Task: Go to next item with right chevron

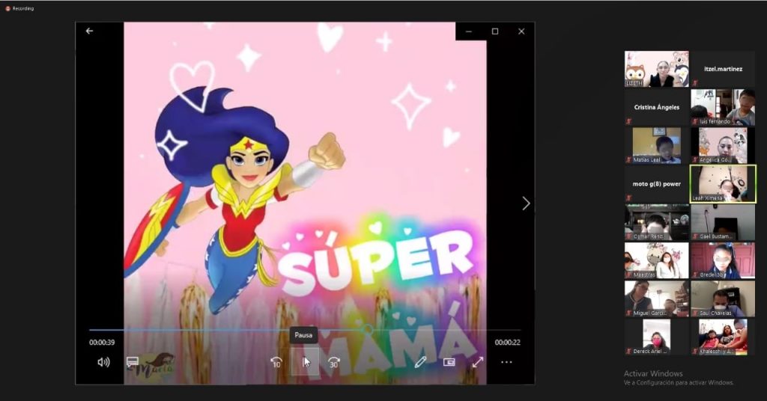Action: click(x=526, y=203)
